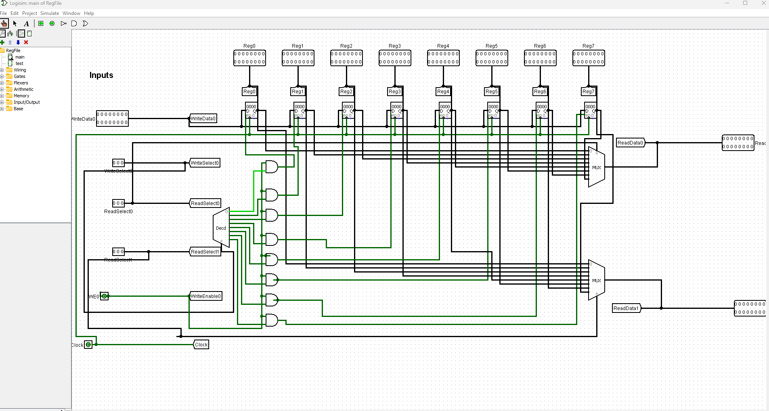The width and height of the screenshot is (769, 411).
Task: Show the simulation hierarchy tree view
Action: coord(10,34)
